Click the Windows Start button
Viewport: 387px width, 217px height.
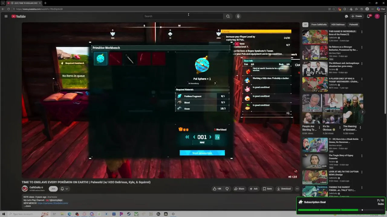pyautogui.click(x=4, y=214)
